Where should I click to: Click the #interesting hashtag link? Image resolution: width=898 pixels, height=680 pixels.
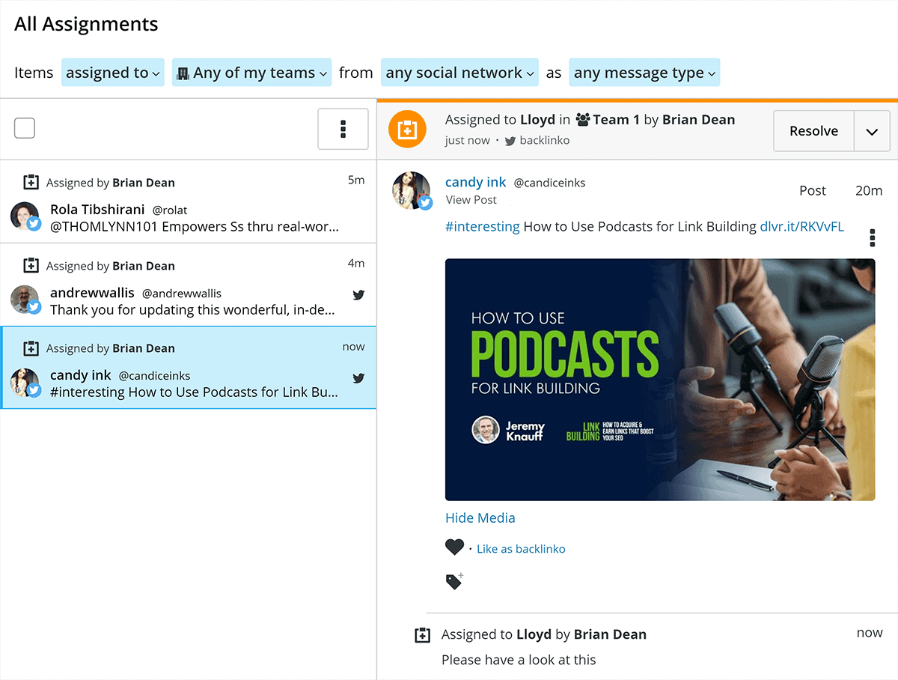tap(483, 226)
